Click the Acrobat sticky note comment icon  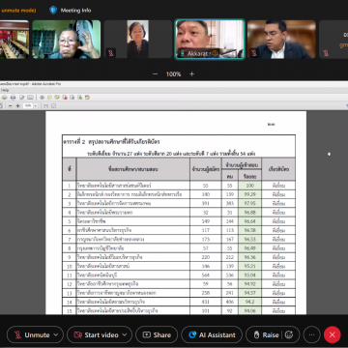pyautogui.click(x=49, y=98)
